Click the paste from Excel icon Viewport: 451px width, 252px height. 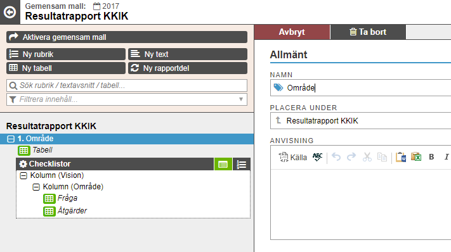coord(416,157)
